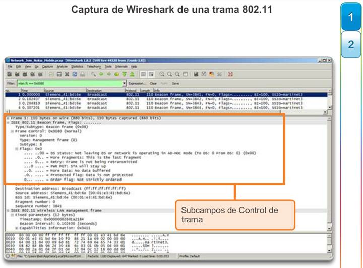Click the packet details pane scroll down arrow

coord(329,228)
